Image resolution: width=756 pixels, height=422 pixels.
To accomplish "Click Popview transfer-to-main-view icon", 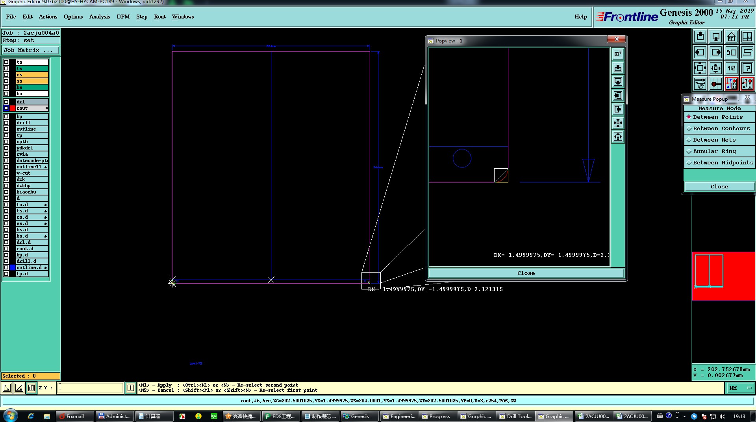I will click(x=618, y=54).
